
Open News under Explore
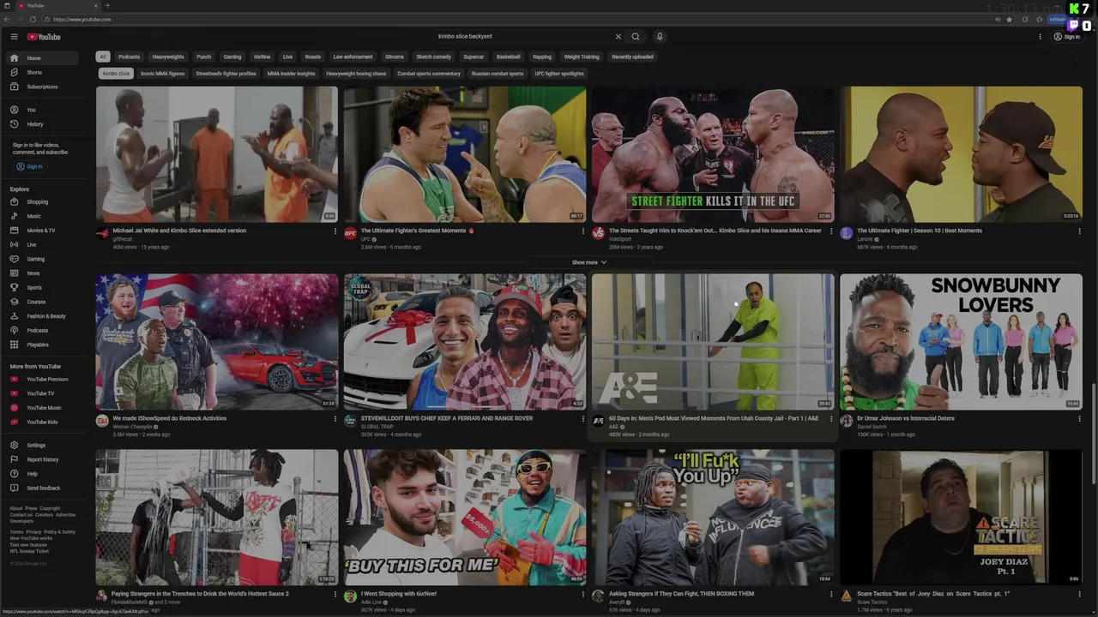pos(44,273)
